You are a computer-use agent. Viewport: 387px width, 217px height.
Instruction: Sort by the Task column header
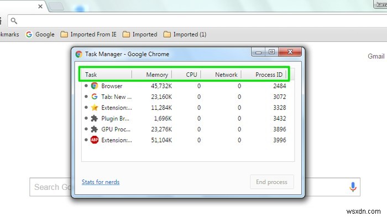coord(107,75)
